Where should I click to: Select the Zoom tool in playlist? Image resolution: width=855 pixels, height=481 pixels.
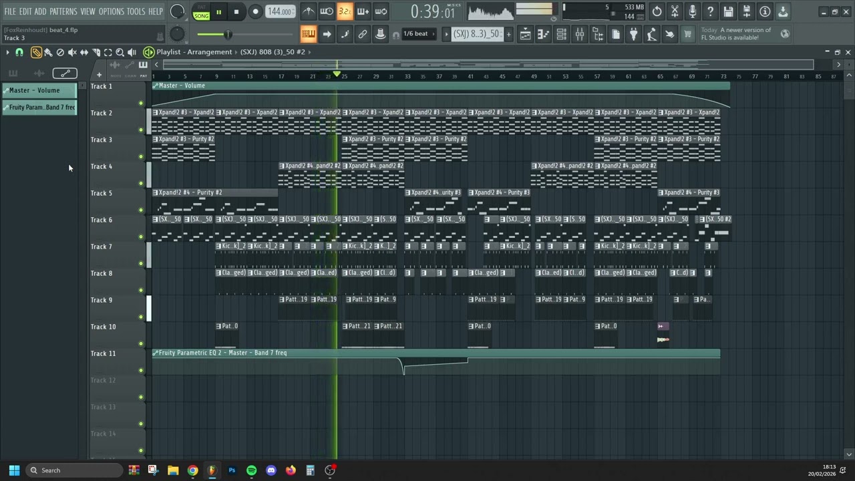pos(120,52)
